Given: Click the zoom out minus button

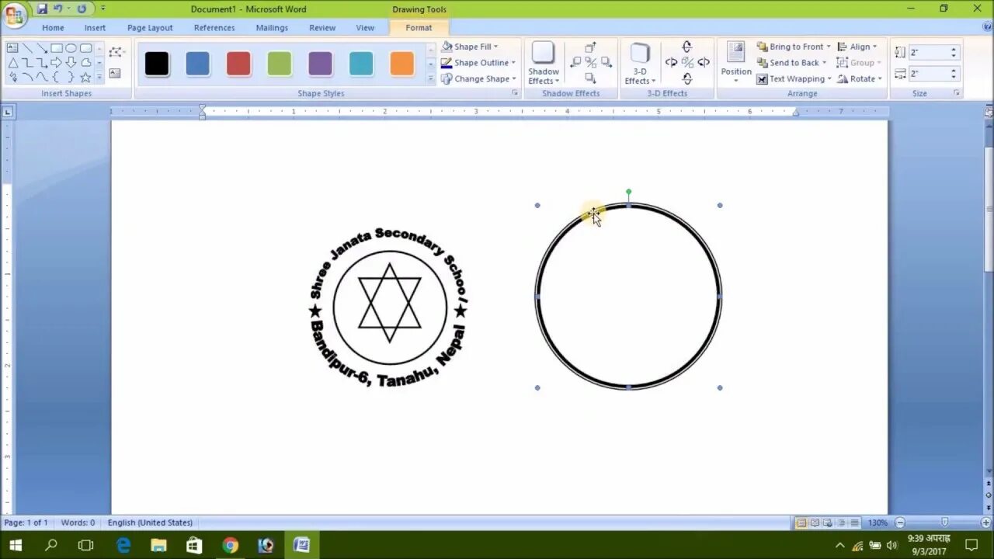Looking at the screenshot, I should pyautogui.click(x=900, y=523).
